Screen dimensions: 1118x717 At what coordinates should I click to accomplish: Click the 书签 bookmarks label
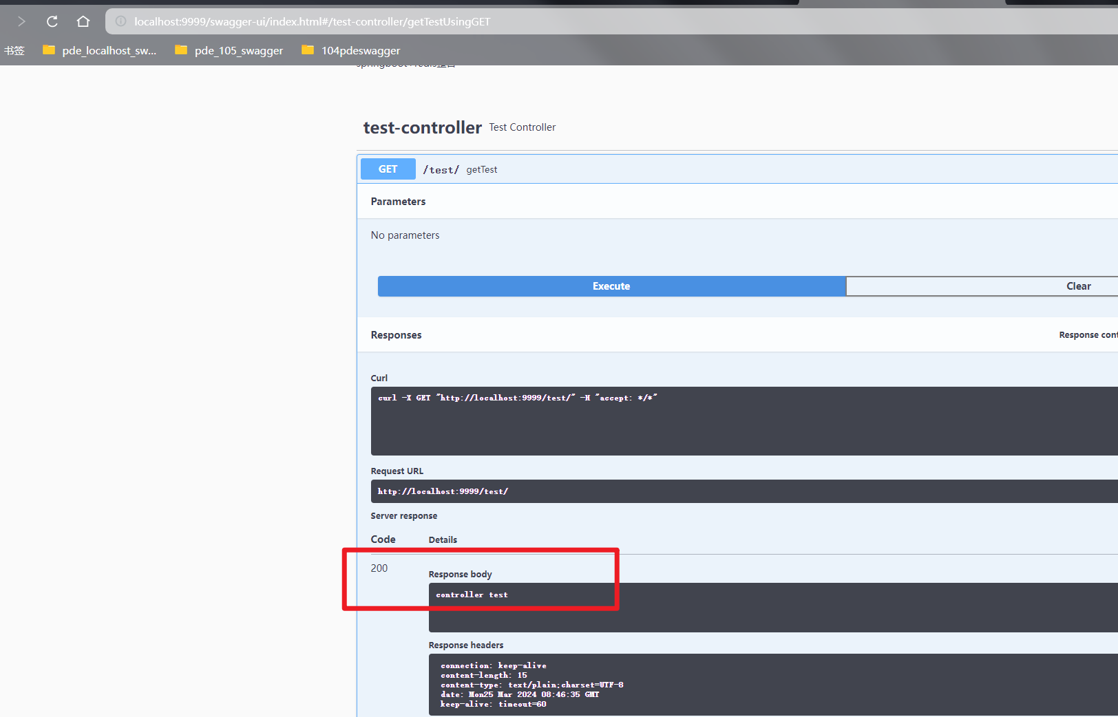14,50
